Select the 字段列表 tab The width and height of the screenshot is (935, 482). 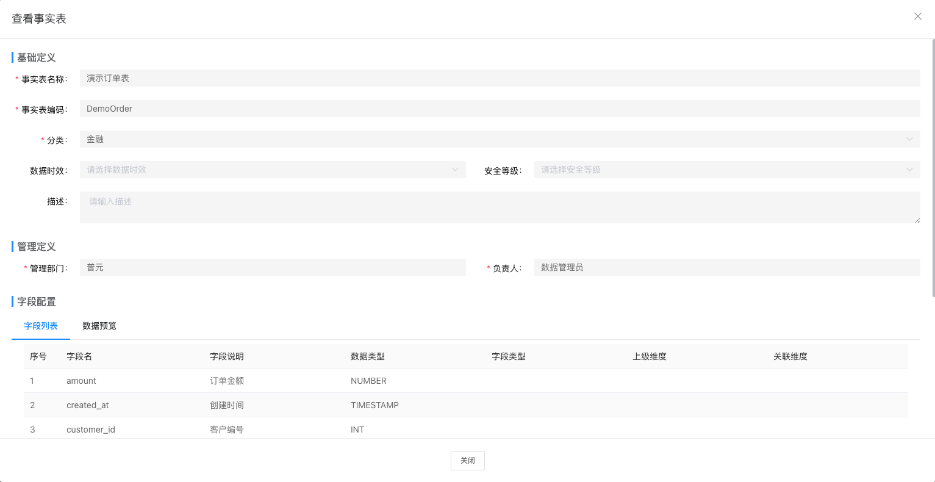[41, 326]
